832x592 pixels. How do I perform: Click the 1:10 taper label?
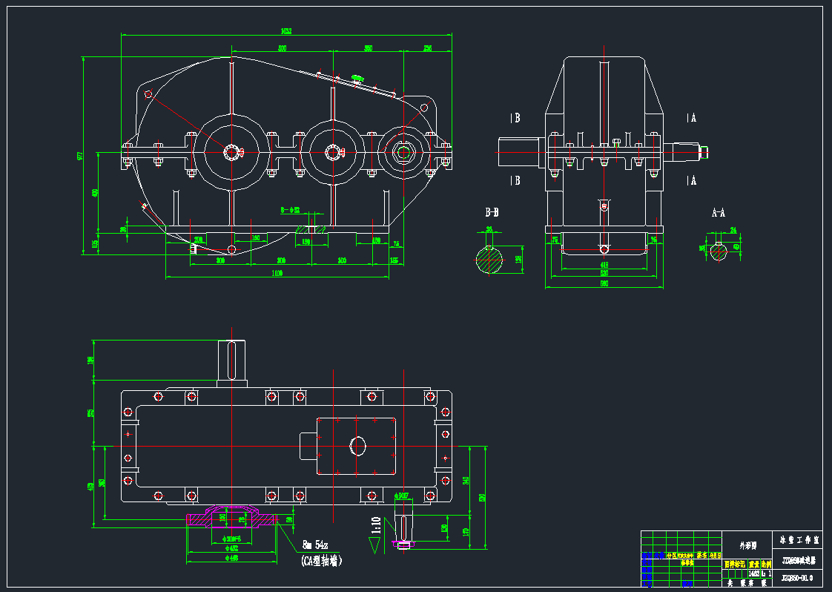coord(376,526)
